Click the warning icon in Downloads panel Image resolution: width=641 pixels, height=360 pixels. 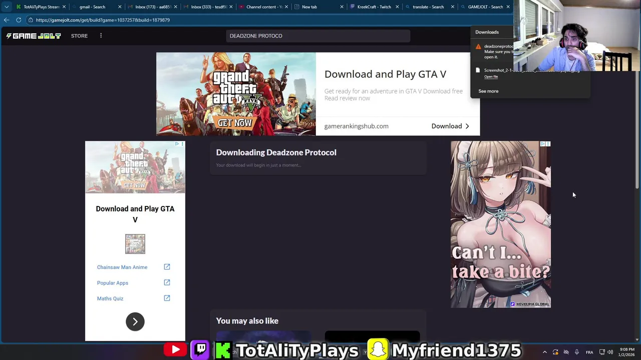(x=478, y=47)
